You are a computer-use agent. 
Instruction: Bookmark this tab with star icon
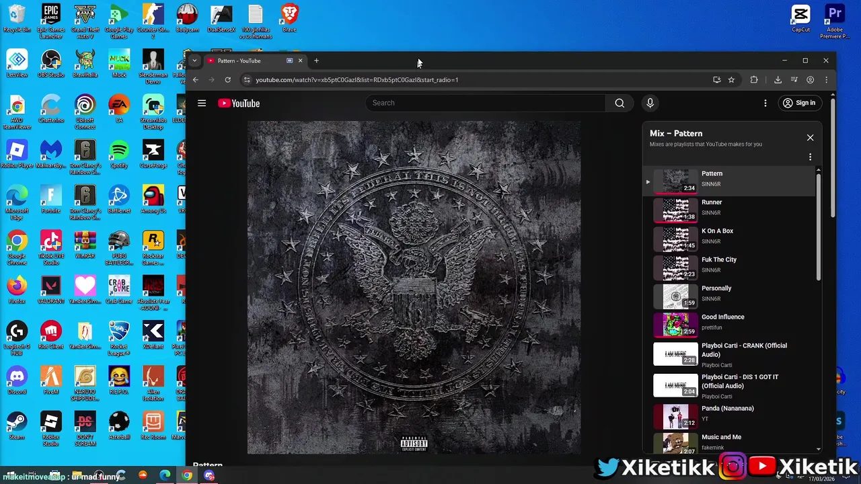click(731, 80)
